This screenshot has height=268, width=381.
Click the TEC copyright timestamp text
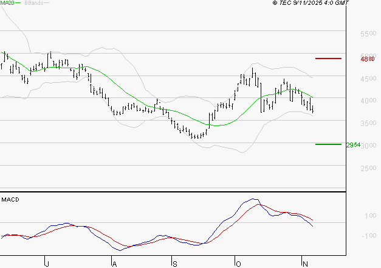tap(311, 3)
